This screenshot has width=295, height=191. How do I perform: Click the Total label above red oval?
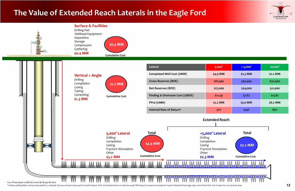click(x=152, y=133)
